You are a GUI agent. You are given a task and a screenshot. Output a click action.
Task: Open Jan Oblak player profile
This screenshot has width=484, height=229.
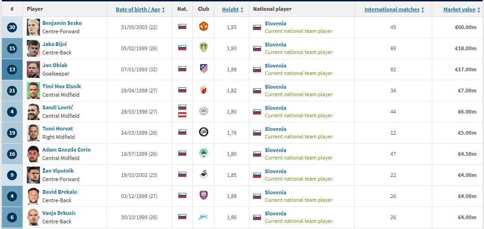[x=54, y=65]
